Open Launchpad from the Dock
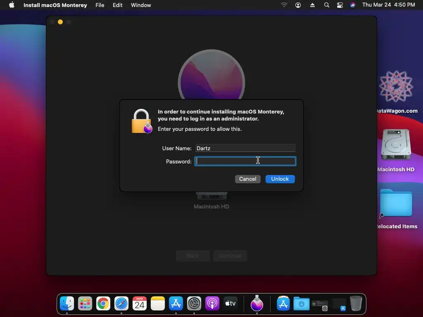The image size is (423, 317). pos(85,303)
